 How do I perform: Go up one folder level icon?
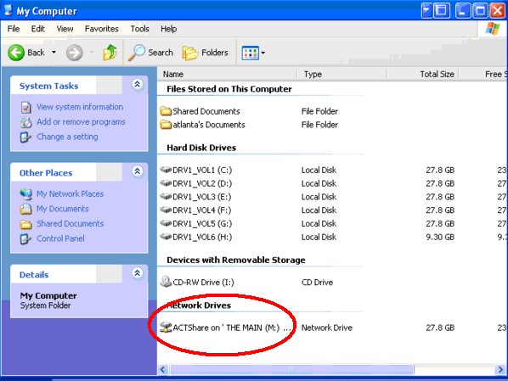click(110, 53)
